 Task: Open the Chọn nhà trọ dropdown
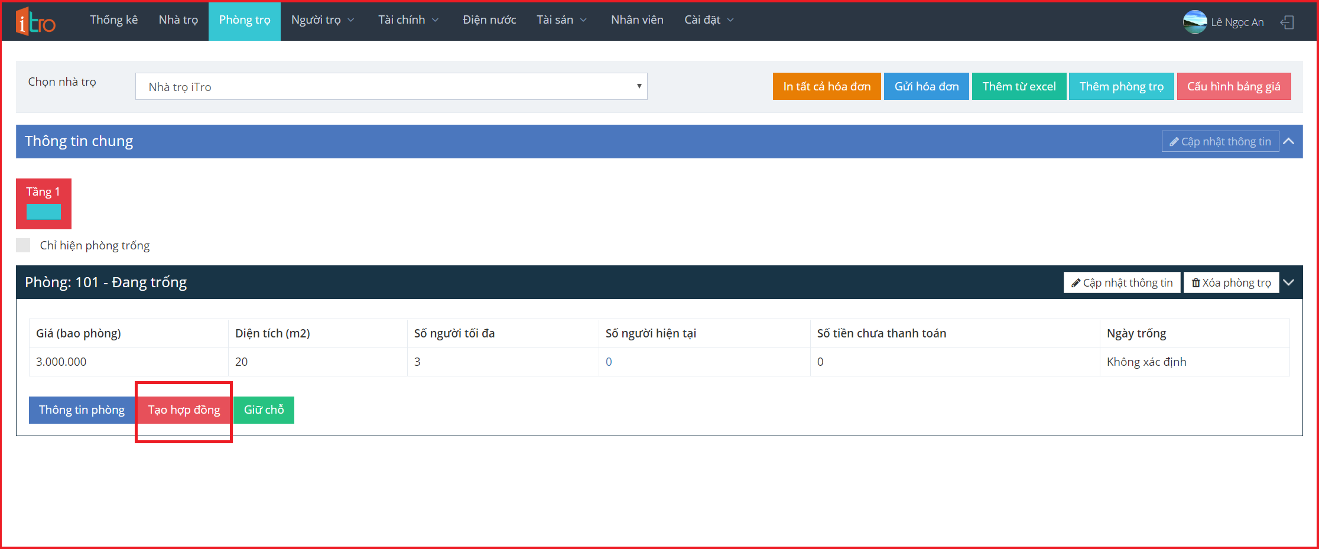[391, 86]
